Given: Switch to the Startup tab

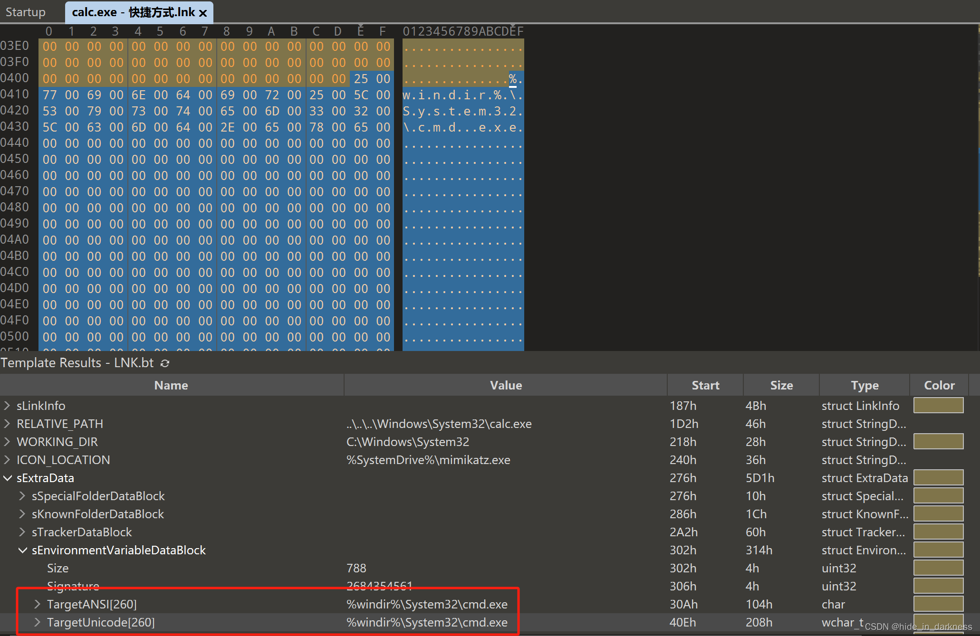Looking at the screenshot, I should (26, 12).
